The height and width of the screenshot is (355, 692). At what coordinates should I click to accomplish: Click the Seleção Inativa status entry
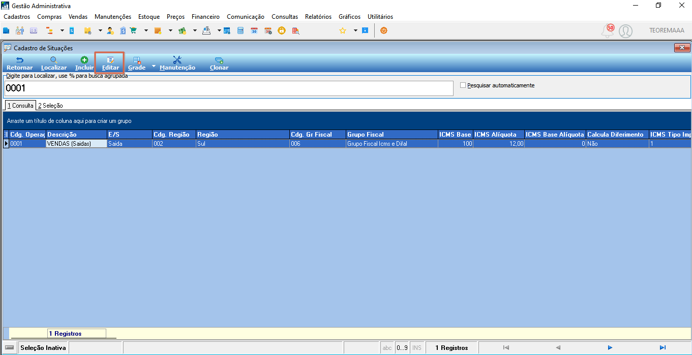43,348
